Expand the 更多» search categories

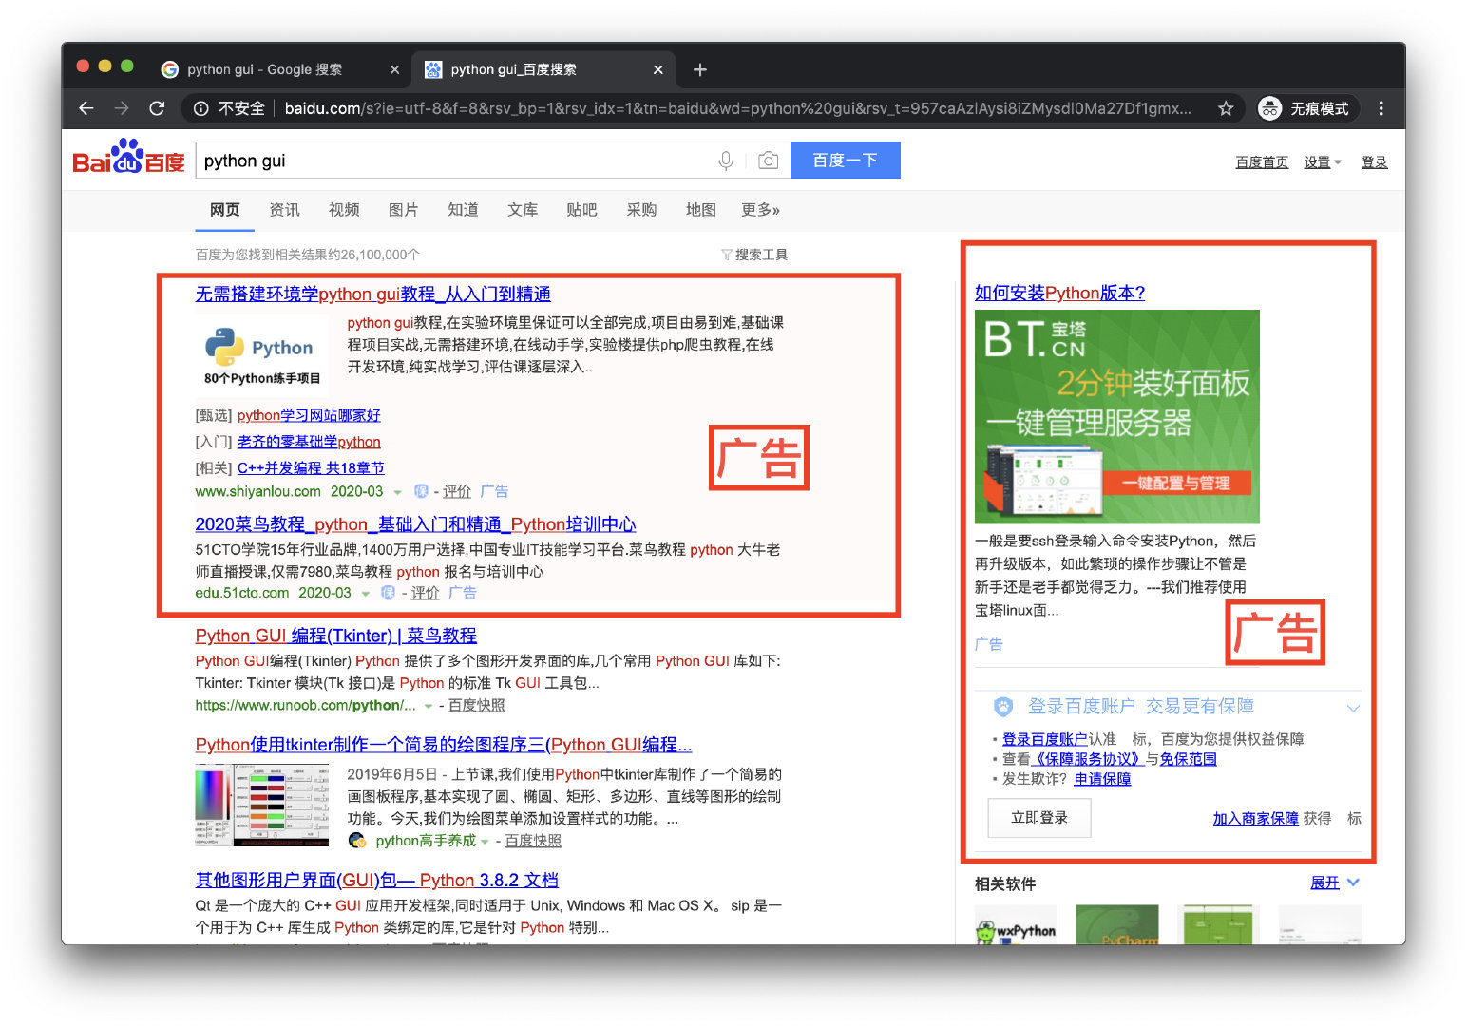tap(761, 210)
